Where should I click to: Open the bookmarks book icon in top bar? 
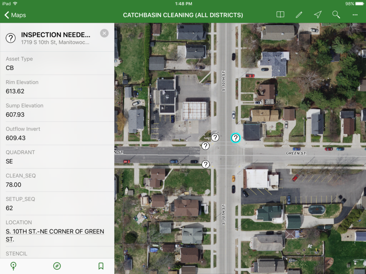280,15
